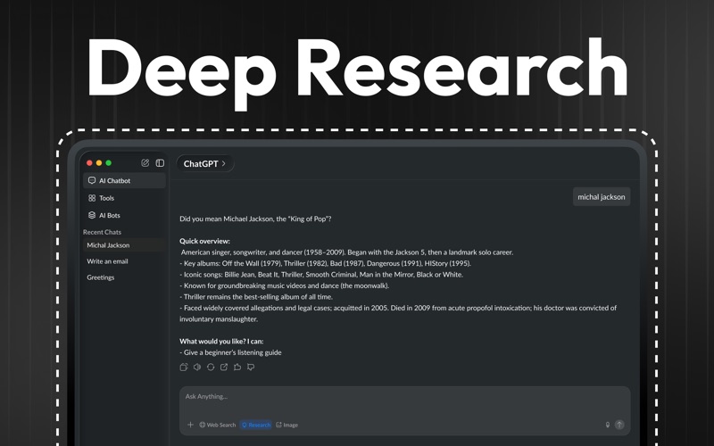Open the AI Chatbot section
714x446 pixels.
click(124, 181)
